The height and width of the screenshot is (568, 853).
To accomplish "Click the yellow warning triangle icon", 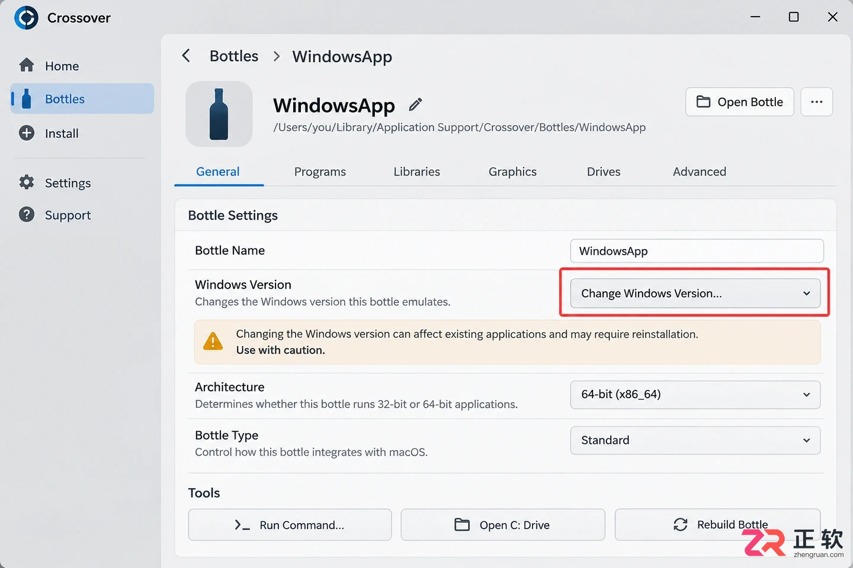I will coord(213,341).
